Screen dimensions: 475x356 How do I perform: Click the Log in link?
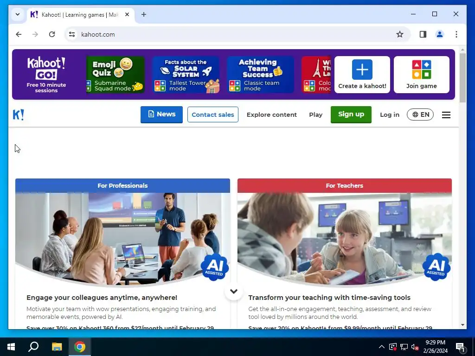(x=390, y=115)
